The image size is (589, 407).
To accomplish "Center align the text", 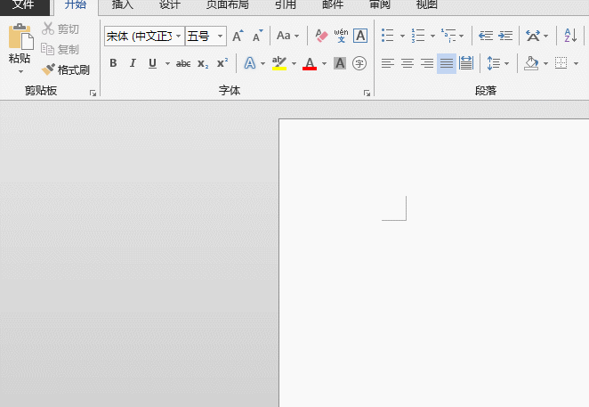I will [407, 63].
